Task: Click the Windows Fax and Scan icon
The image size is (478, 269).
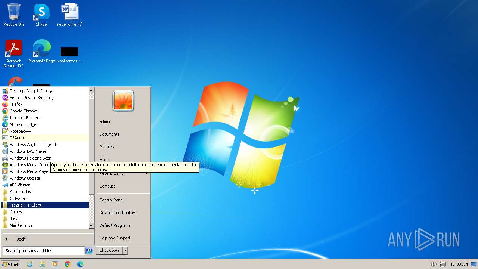Action: pos(5,158)
